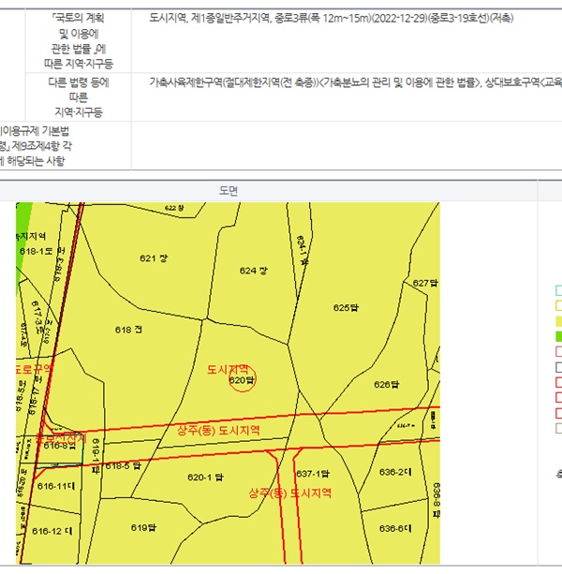Select parcel 636-6 on the map
This screenshot has width=562, height=574.
pos(394,528)
